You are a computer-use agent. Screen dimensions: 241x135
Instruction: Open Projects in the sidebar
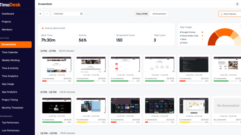(x=6, y=22)
